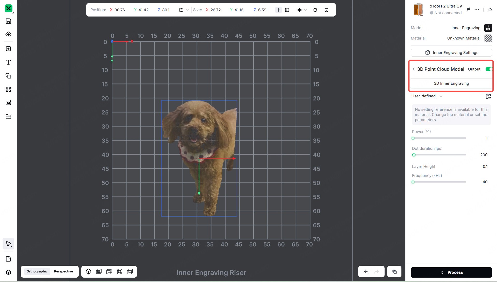
Task: Click the Process button
Action: coord(451,272)
